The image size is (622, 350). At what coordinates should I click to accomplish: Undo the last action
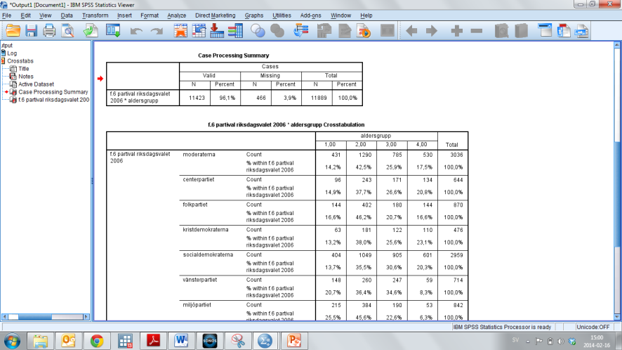pyautogui.click(x=136, y=31)
